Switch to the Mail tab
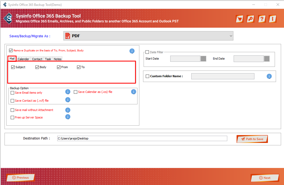Viewport: 284px width, 185px height. click(12, 59)
